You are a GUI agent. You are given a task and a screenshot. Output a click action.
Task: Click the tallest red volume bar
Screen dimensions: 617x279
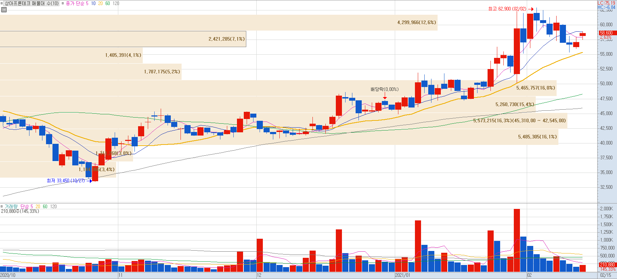[517, 240]
